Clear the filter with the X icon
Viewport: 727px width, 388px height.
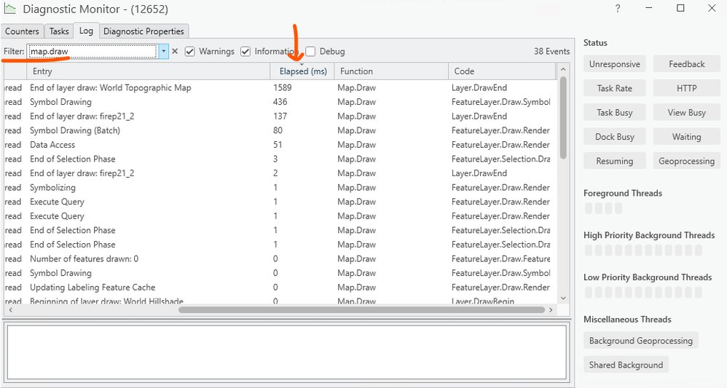coord(175,52)
